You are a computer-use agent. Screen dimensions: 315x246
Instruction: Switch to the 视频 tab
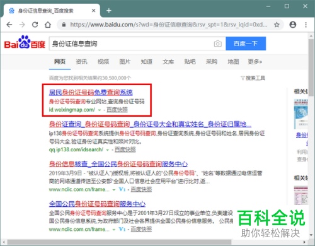103,62
